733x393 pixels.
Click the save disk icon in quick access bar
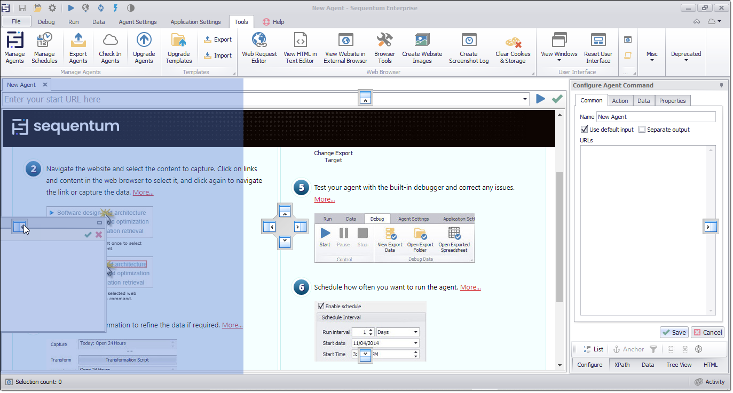tap(22, 8)
